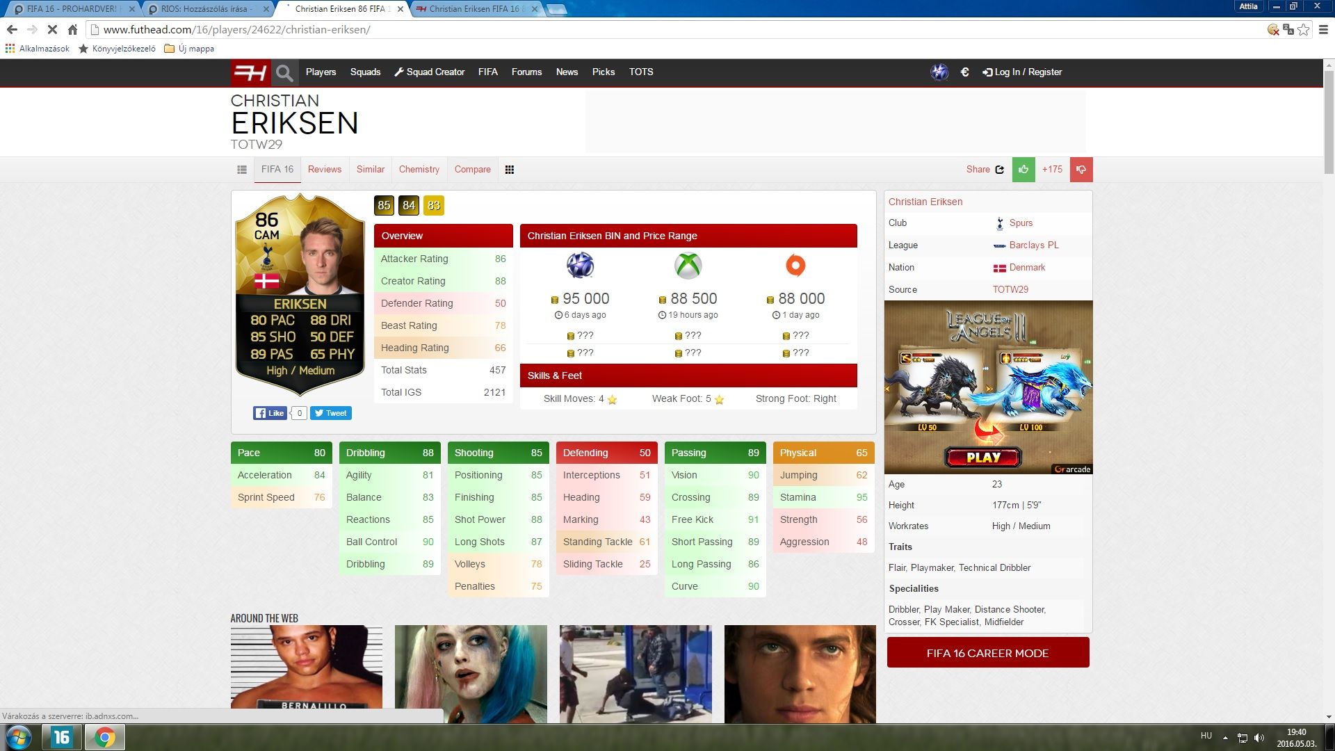Open the grid apps icon beside Compare
The image size is (1335, 751).
click(x=510, y=170)
